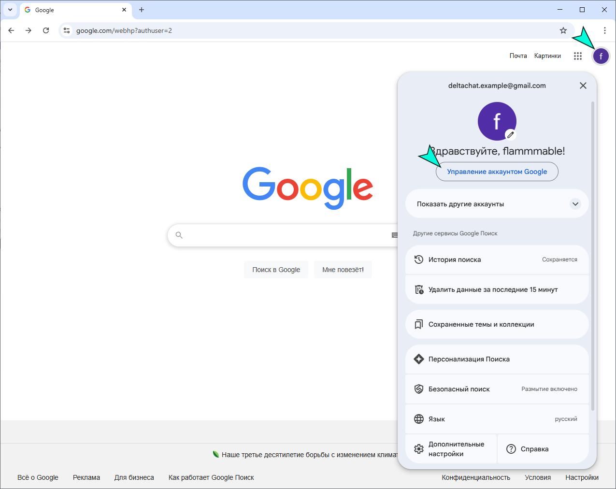The height and width of the screenshot is (489, 616).
Task: Open Управление аккаунтом Google
Action: click(x=497, y=172)
